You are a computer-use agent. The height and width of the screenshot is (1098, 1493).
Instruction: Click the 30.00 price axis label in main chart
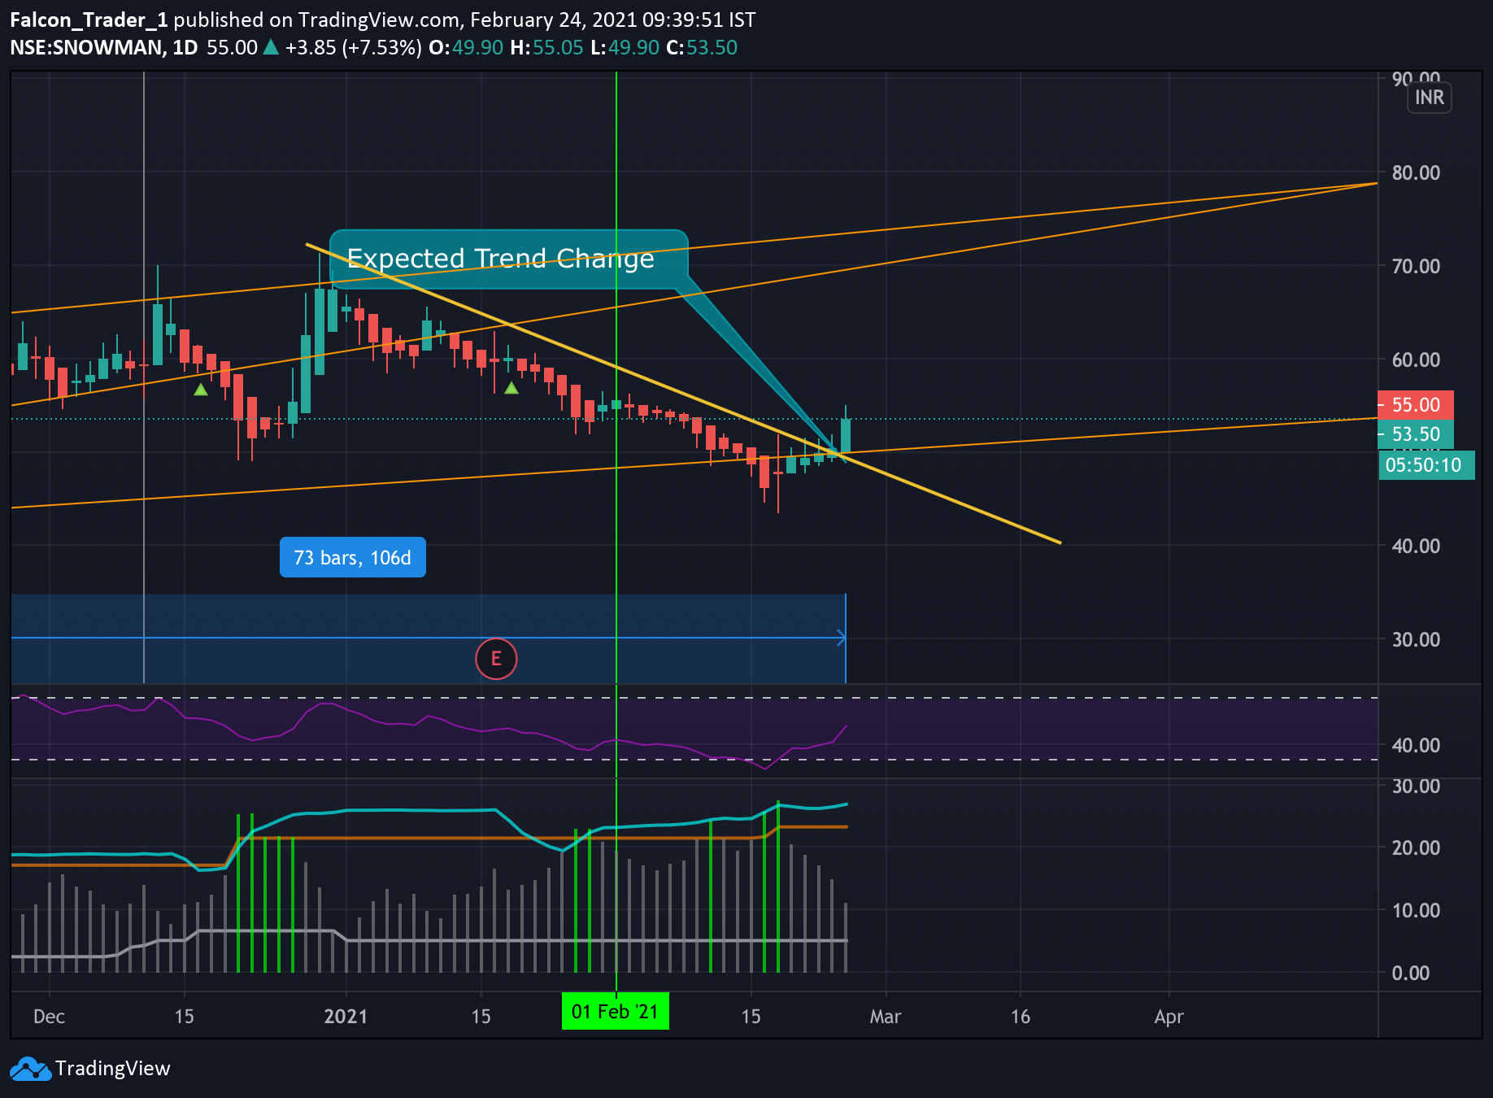[x=1416, y=639]
